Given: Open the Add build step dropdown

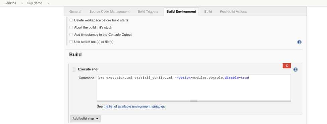Looking at the screenshot, I should [85, 119].
